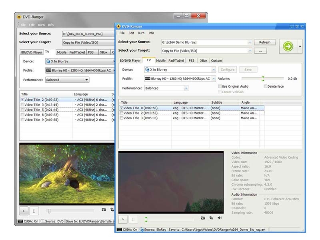This screenshot has width=320, height=240.
Task: Click Save button next to Configure
Action: [248, 70]
